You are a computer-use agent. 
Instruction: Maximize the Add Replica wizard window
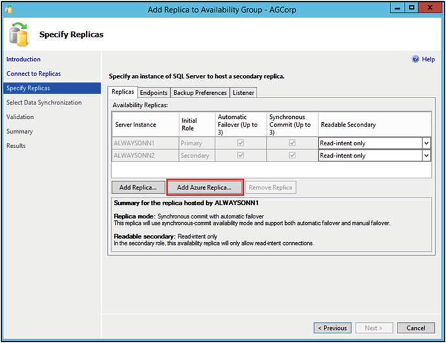pos(411,8)
